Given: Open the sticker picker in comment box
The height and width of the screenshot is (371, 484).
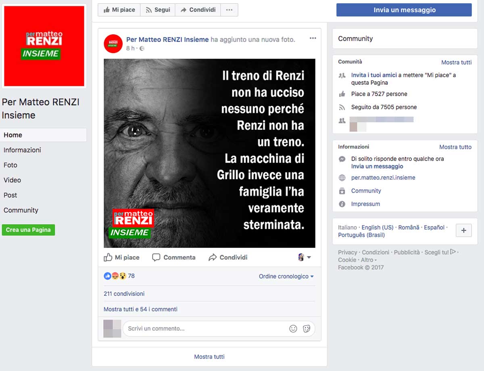Looking at the screenshot, I should pos(307,329).
